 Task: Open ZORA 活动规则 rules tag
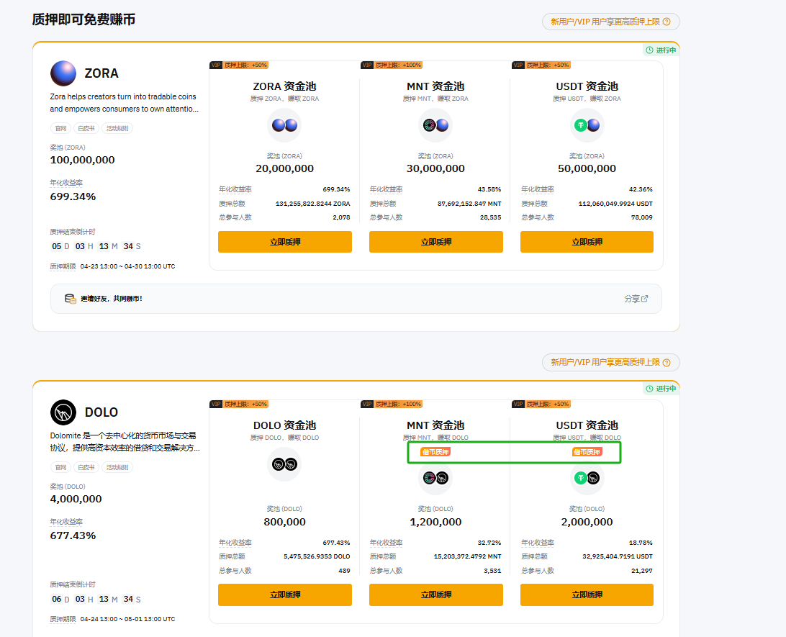(x=117, y=128)
